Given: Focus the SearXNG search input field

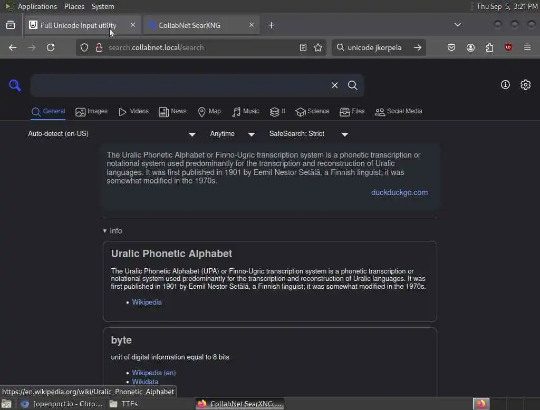Looking at the screenshot, I should pyautogui.click(x=179, y=85).
